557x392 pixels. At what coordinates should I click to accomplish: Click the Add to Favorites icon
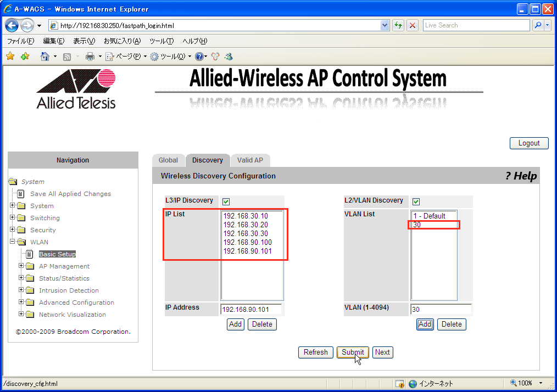tap(25, 56)
